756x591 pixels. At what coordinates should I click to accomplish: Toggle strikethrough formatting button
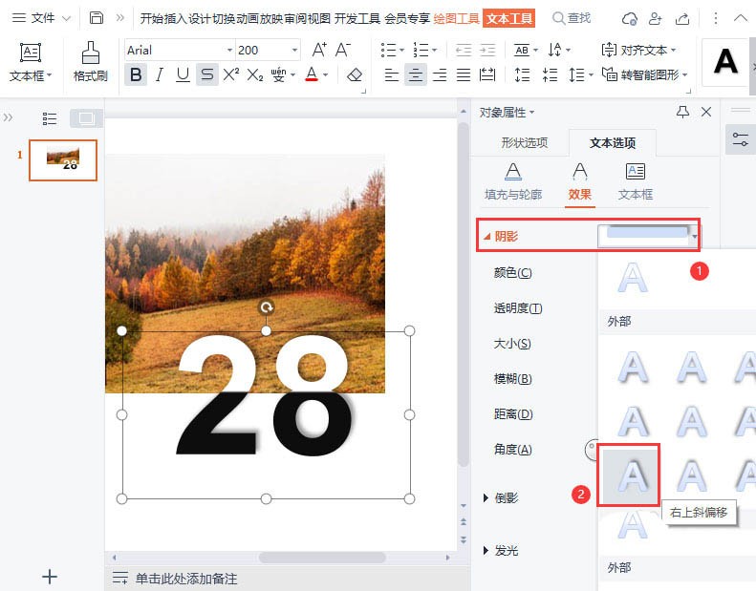click(206, 74)
